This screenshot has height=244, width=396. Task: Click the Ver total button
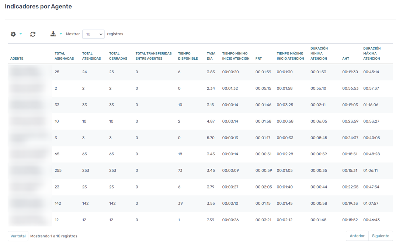tap(18, 236)
